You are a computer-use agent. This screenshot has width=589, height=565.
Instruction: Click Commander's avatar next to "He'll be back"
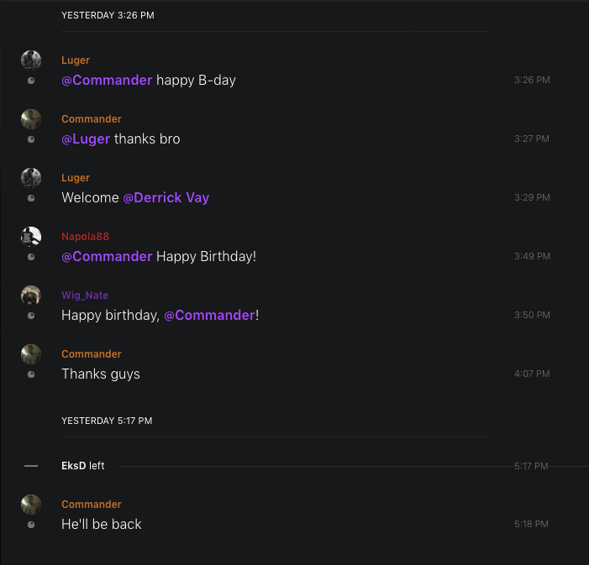pos(31,505)
